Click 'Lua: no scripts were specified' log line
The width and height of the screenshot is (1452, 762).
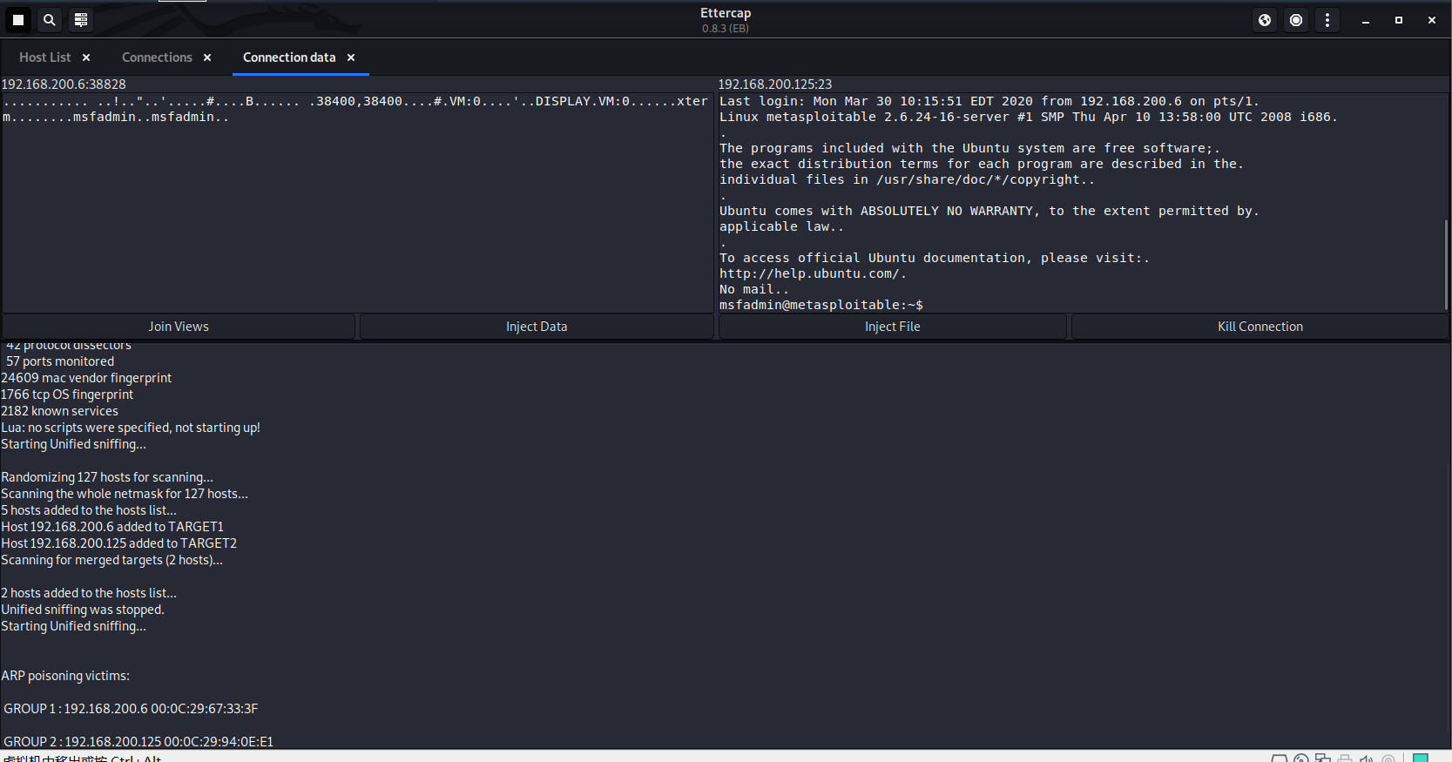(x=131, y=428)
